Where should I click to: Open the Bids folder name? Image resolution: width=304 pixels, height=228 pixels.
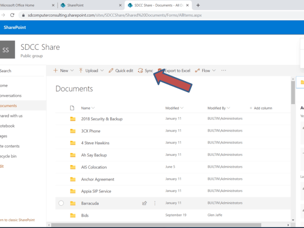(85, 215)
